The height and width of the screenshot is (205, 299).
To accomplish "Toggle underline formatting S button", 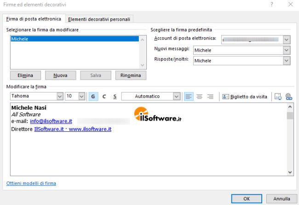I will (x=115, y=96).
